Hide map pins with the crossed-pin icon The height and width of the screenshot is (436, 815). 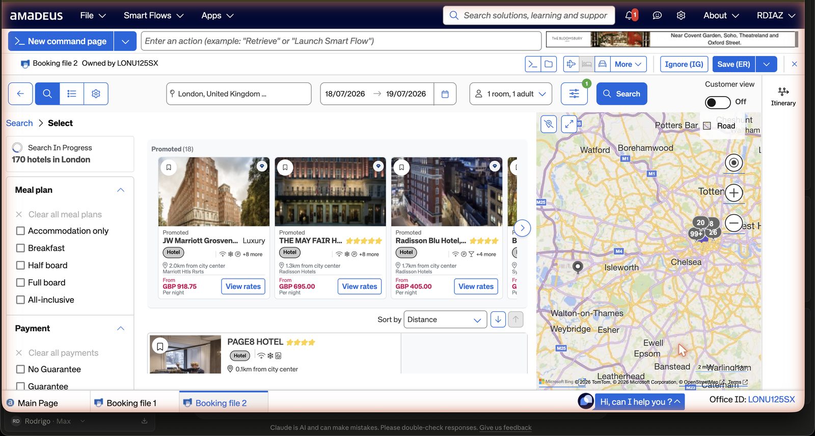549,124
